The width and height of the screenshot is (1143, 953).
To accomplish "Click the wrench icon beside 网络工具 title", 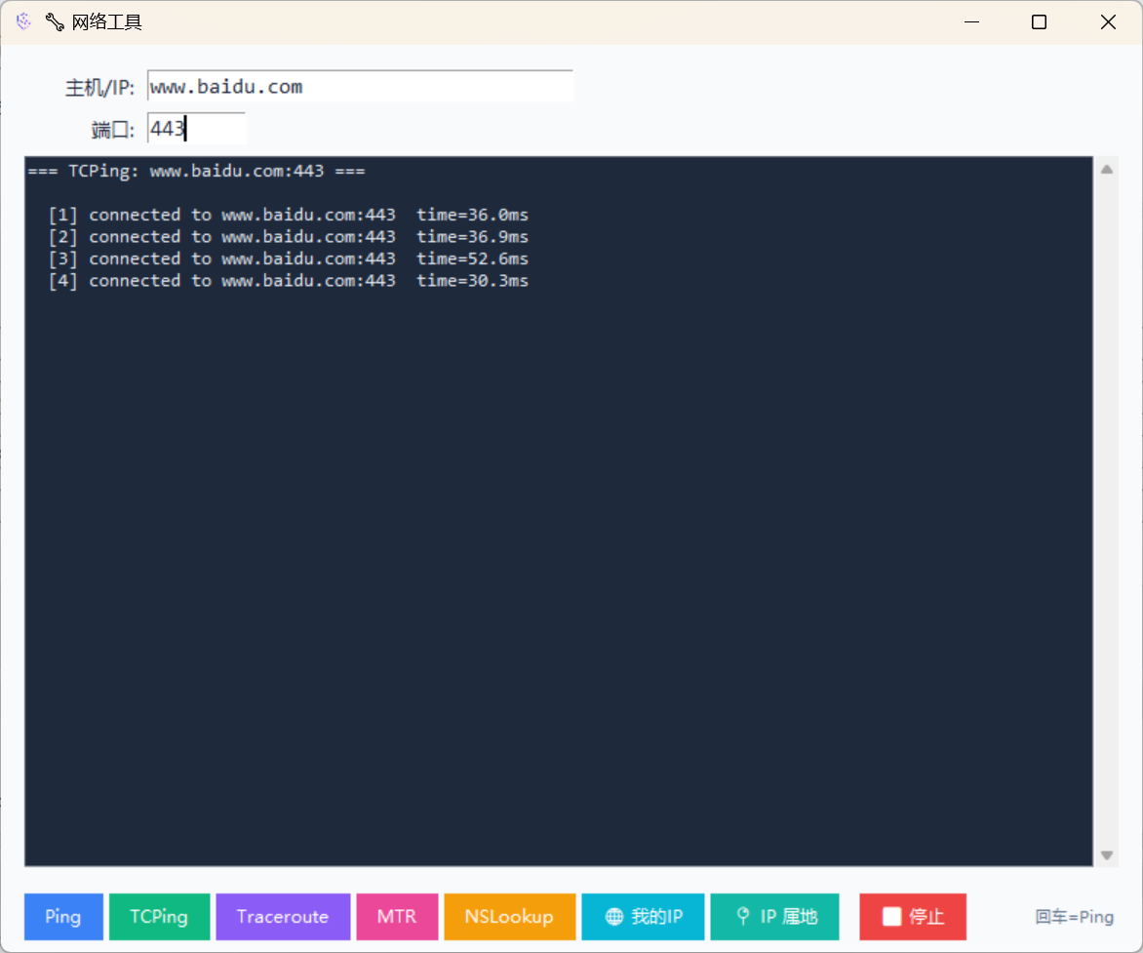I will [55, 21].
